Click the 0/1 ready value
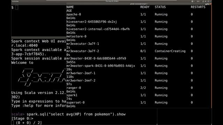Image resolution: width=223 pixels, height=125 pixels. click(143, 51)
